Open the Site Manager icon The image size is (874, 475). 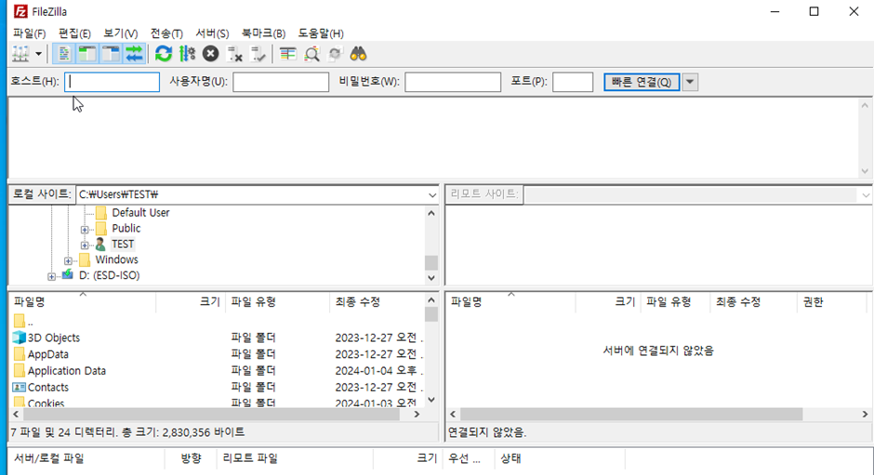pos(20,54)
